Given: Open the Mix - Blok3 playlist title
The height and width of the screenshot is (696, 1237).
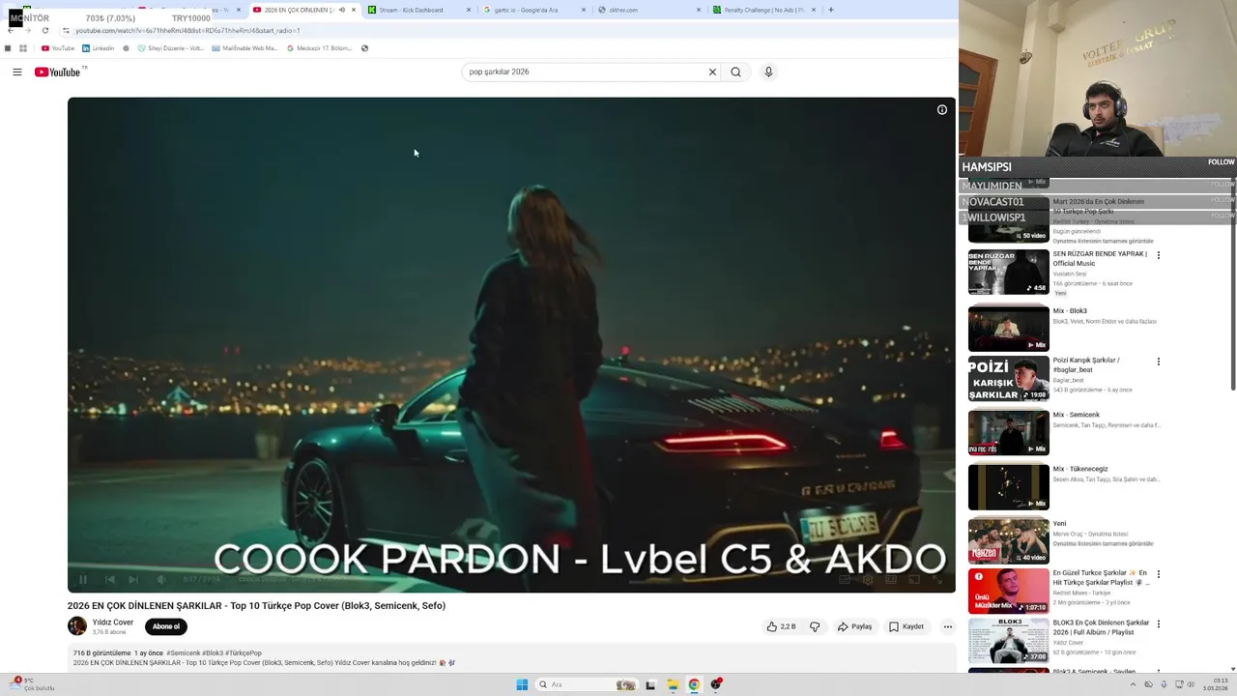Looking at the screenshot, I should pyautogui.click(x=1070, y=311).
